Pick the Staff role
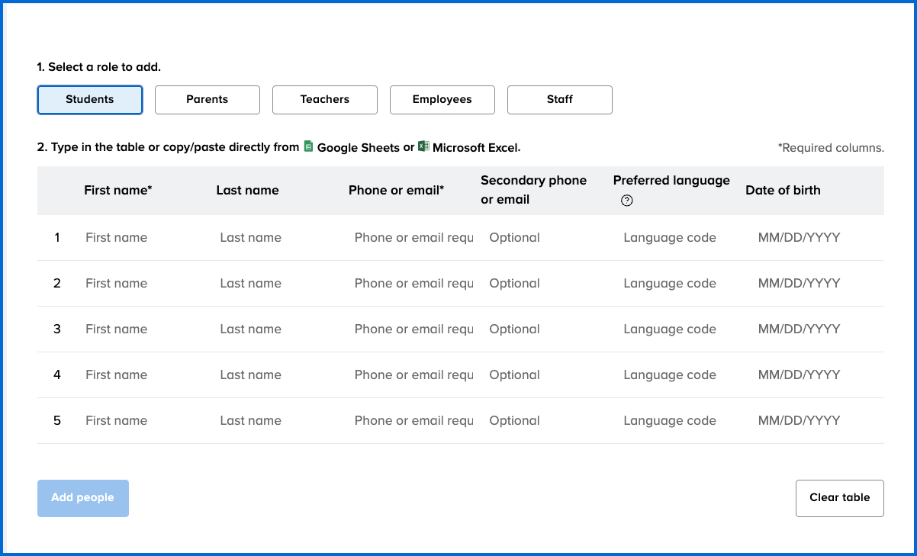This screenshot has height=556, width=917. [x=560, y=99]
